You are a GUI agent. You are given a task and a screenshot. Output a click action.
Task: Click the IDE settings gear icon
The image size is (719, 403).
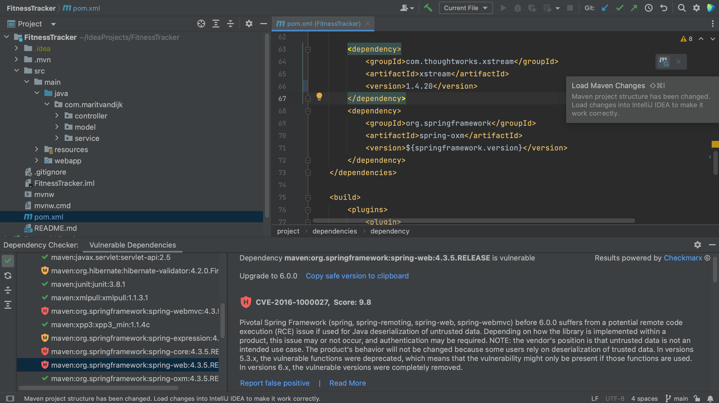[696, 7]
